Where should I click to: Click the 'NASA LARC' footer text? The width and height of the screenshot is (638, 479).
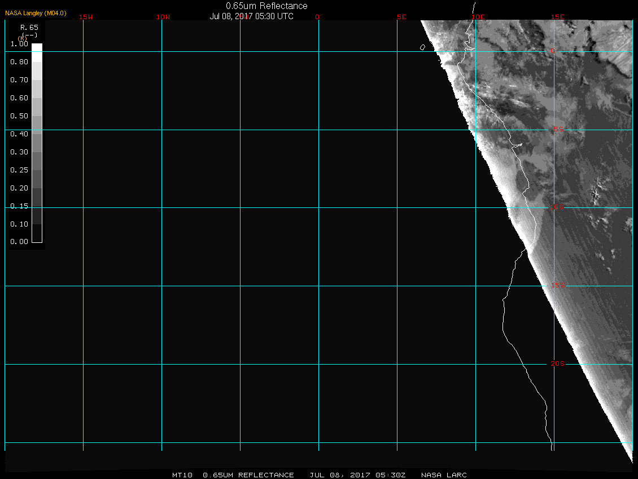444,475
